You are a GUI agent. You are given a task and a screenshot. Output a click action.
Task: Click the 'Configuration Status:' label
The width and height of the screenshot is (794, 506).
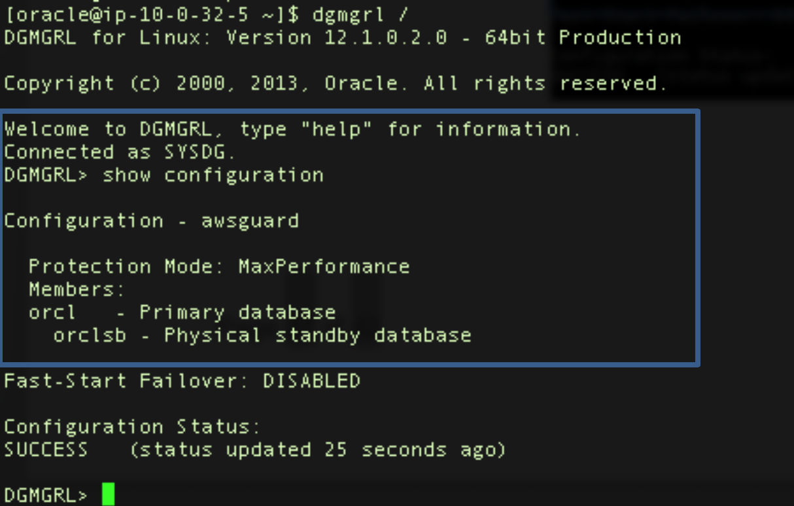pyautogui.click(x=132, y=427)
